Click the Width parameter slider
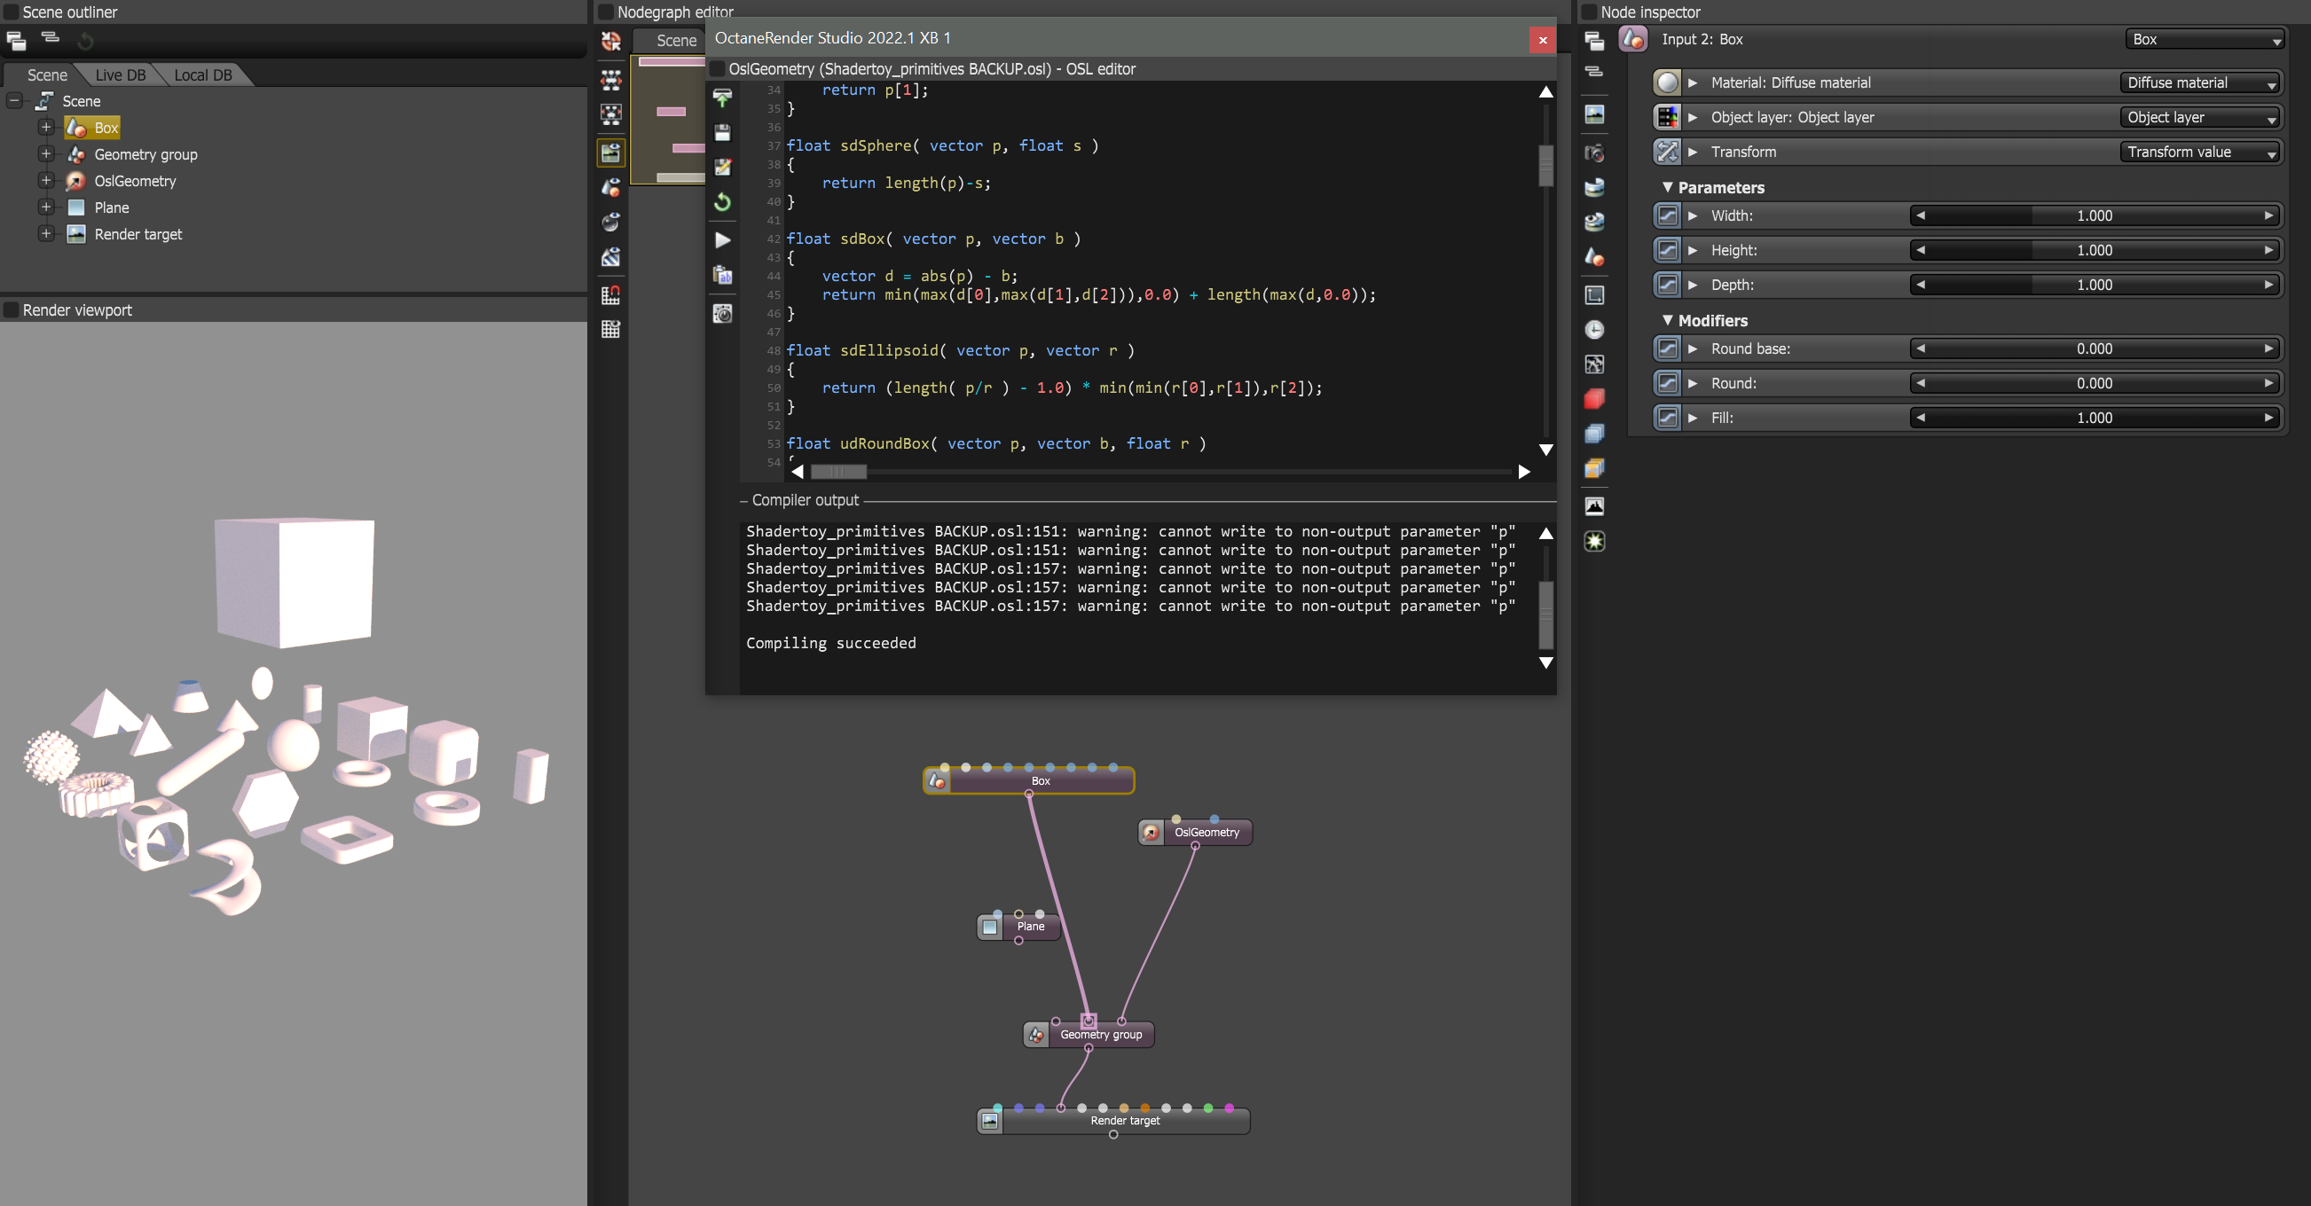This screenshot has height=1206, width=2311. (2094, 216)
